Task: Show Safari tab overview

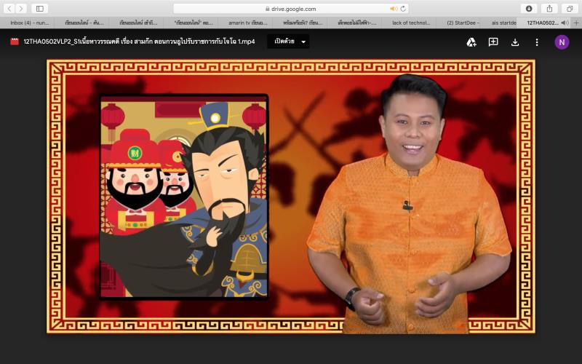Action: point(570,9)
